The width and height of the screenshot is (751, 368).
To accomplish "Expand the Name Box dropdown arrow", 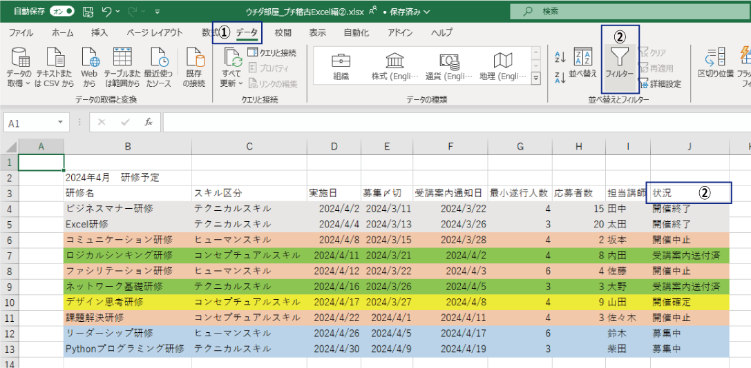I will (x=61, y=123).
